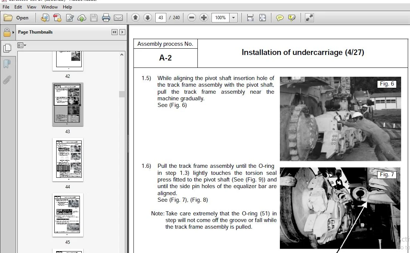The height and width of the screenshot is (253, 410).
Task: Zoom out with the minus button
Action: [x=192, y=18]
